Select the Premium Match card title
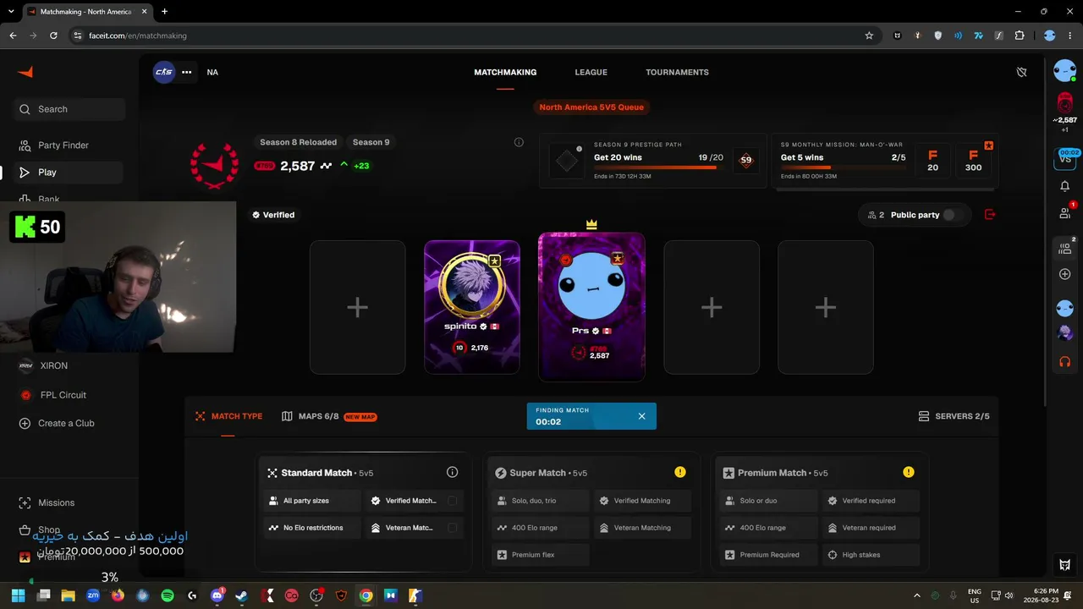The image size is (1083, 609). [x=772, y=473]
